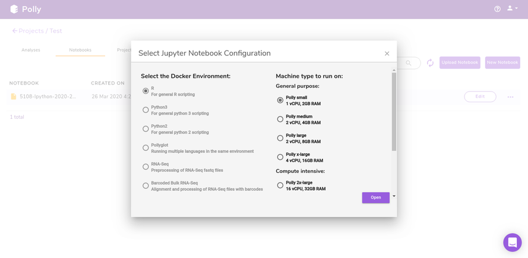
Task: Click the New Notebook button
Action: click(502, 63)
